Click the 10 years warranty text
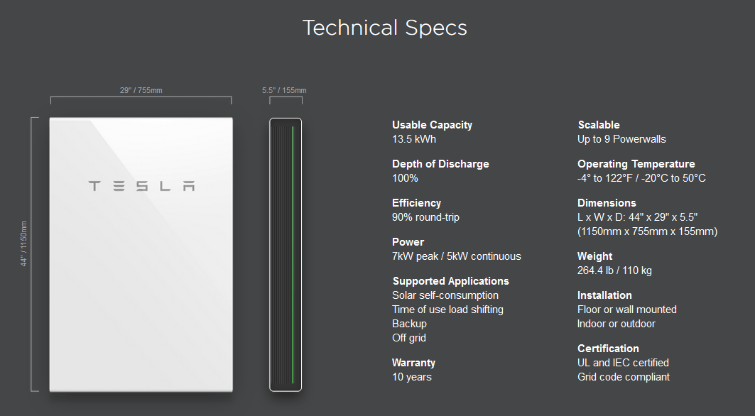Screen dimensions: 755x416 [x=412, y=377]
